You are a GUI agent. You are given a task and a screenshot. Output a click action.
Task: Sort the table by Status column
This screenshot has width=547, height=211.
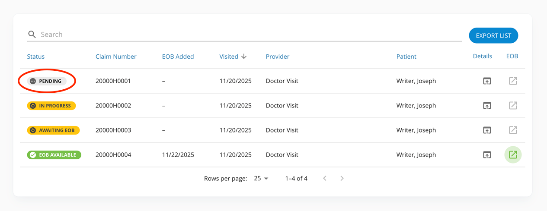point(36,57)
